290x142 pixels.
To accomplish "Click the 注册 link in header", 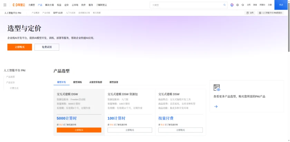I will (270, 5).
